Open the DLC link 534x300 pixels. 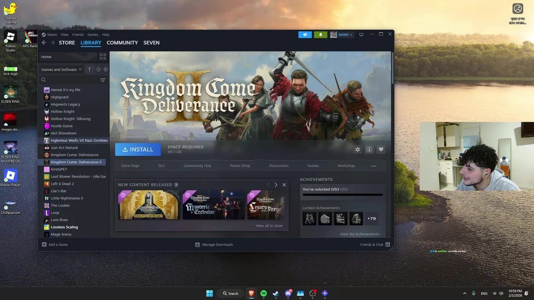(161, 166)
